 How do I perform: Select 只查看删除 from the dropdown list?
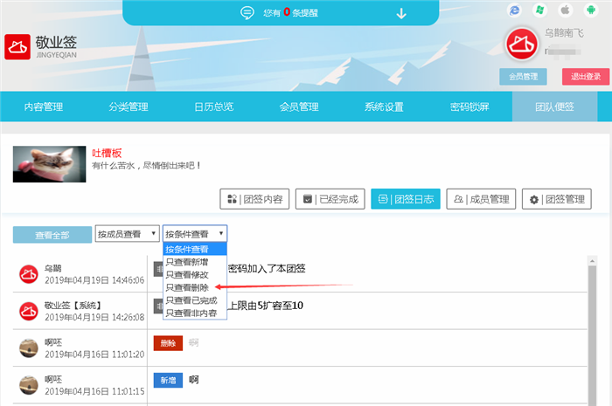187,286
